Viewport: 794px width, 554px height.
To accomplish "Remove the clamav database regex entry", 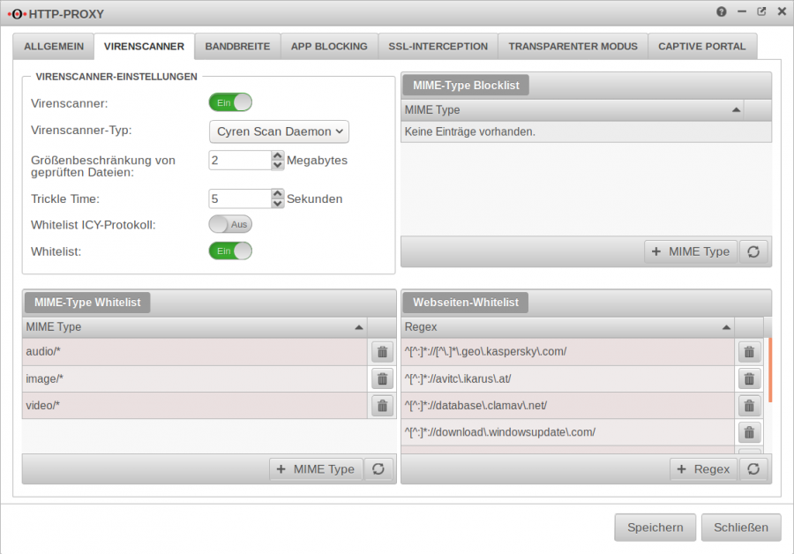I will point(748,405).
